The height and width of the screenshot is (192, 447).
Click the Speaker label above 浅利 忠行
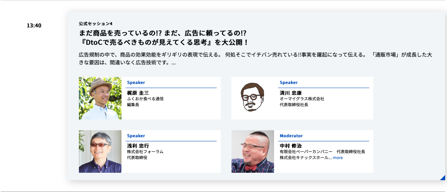(136, 136)
